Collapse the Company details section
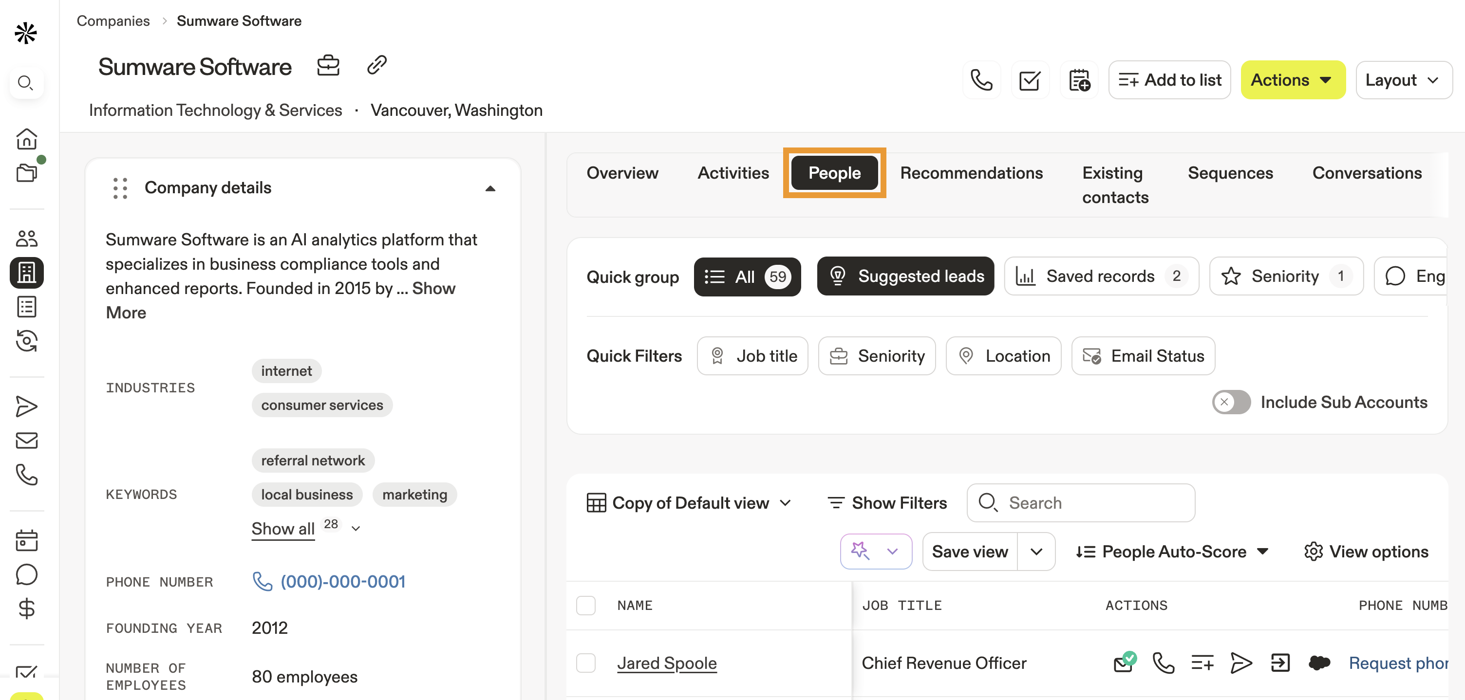 click(489, 188)
